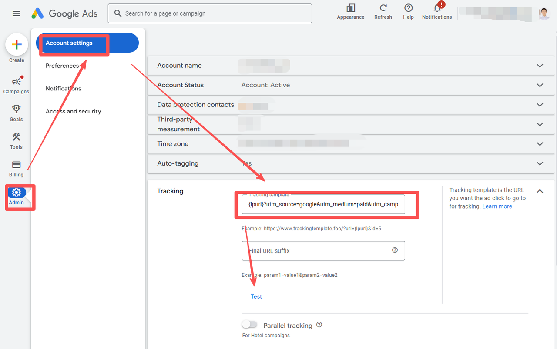557x349 pixels.
Task: Click the Final URL suffix field
Action: click(x=318, y=251)
